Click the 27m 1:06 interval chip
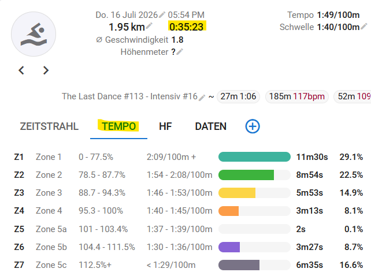The width and height of the screenshot is (371, 276). 238,96
